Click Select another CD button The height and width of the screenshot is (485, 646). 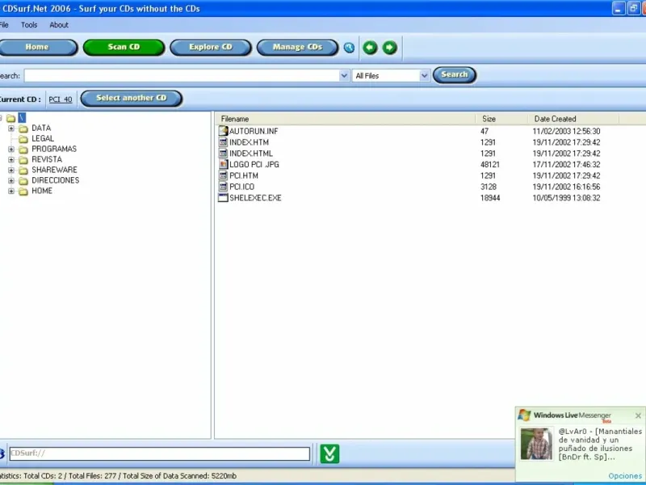[x=132, y=98]
